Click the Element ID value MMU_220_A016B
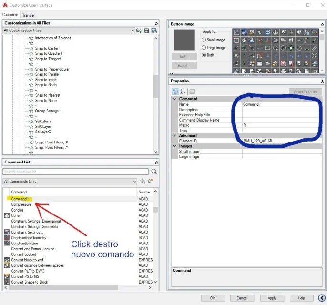 [x=258, y=141]
